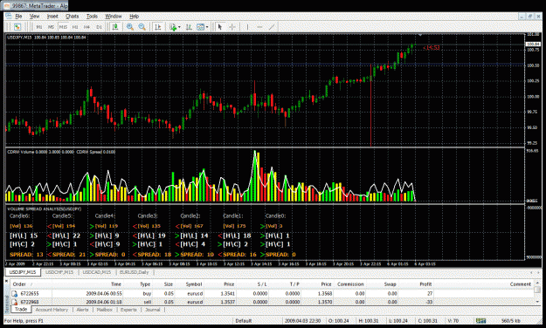Open the add indicators button
Image resolution: width=546 pixels, height=328 pixels.
point(173,27)
